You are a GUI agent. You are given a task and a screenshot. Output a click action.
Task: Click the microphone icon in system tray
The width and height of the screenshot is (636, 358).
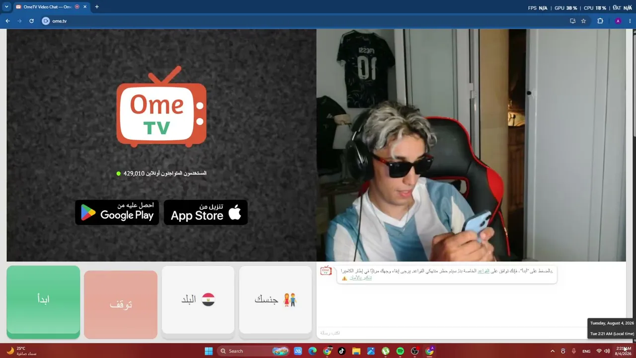(574, 351)
